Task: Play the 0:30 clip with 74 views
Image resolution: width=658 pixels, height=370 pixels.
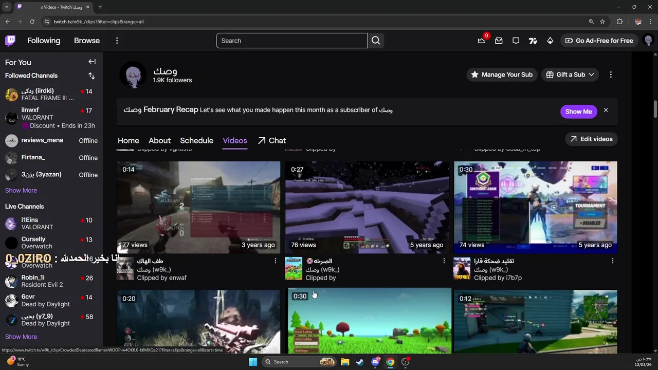Action: (536, 207)
